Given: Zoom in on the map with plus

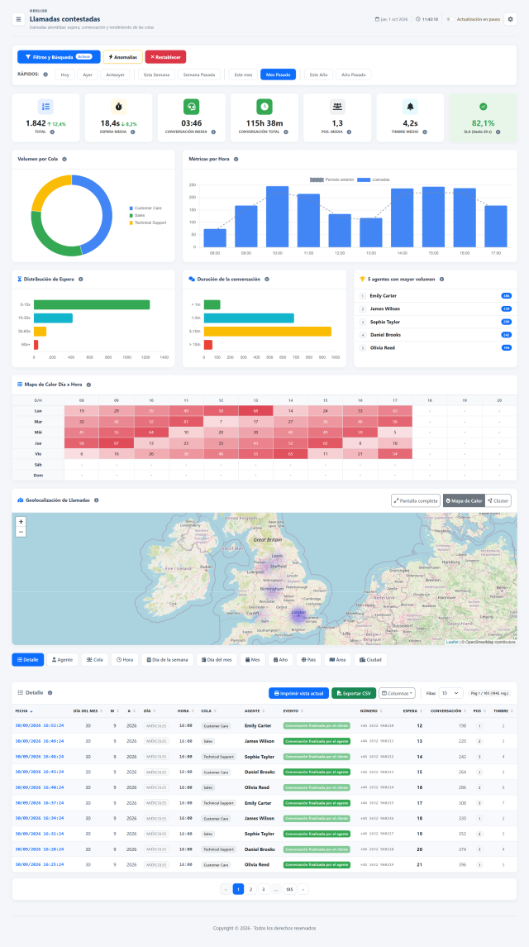Looking at the screenshot, I should [21, 521].
